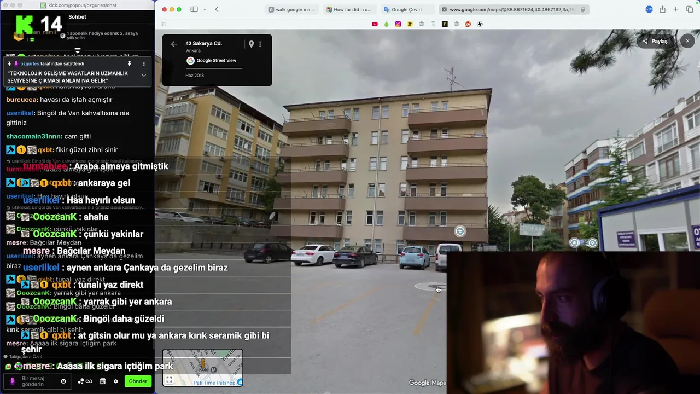The width and height of the screenshot is (700, 394).
Task: Unpin the pinned chat message
Action: click(130, 64)
